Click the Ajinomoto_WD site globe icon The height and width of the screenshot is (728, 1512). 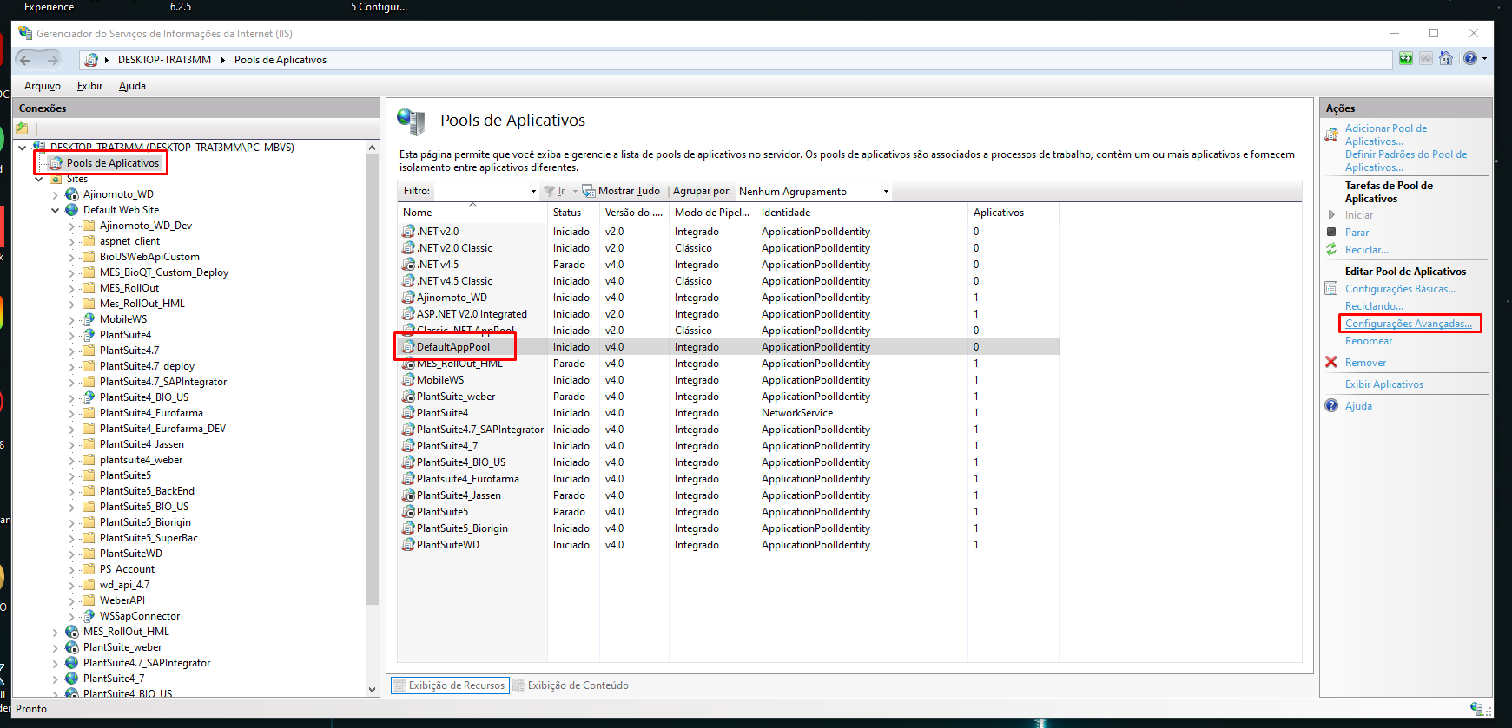click(x=72, y=193)
